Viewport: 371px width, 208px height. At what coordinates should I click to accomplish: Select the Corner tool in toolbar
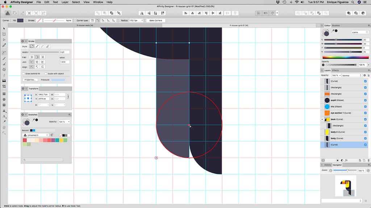coord(4,52)
